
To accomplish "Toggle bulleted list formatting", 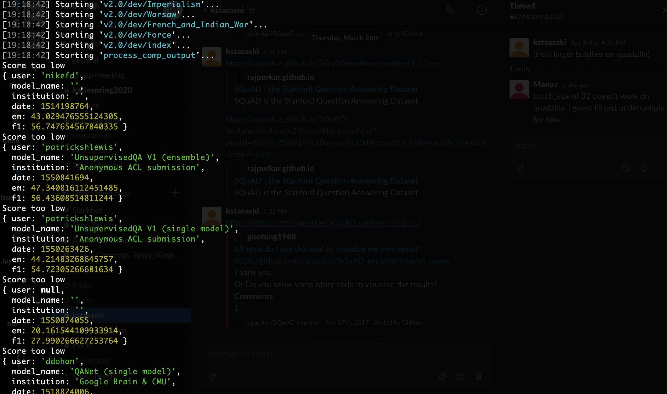I will click(341, 376).
